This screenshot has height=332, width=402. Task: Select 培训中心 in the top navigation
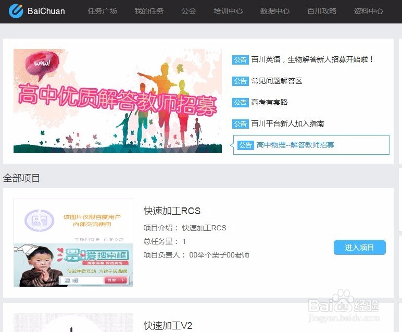[228, 11]
